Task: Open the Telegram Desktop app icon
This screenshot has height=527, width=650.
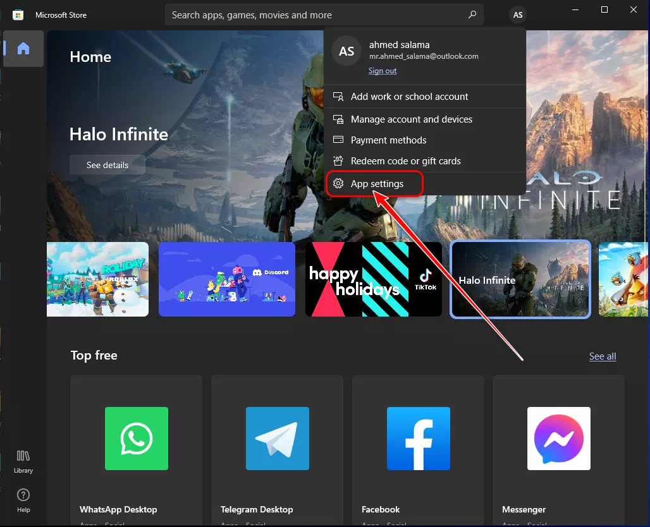Action: pos(278,439)
